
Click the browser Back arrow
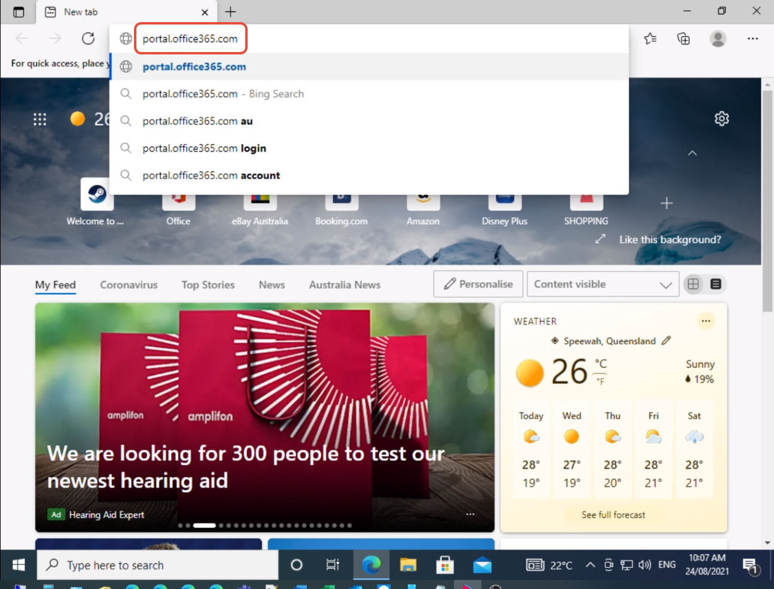point(22,39)
